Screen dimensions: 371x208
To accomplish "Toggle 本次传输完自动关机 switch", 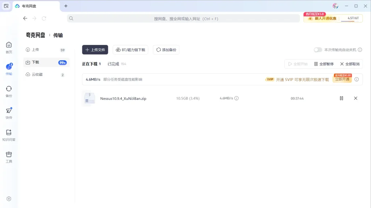I will 318,50.
